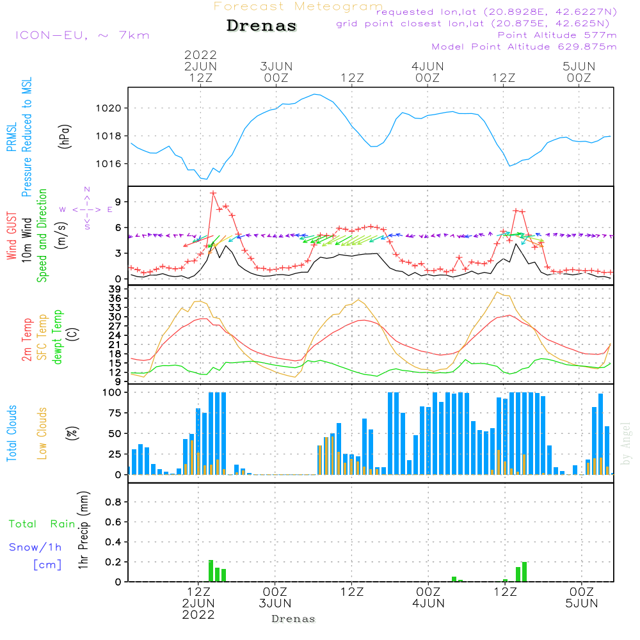Click the wind direction compass rose
This screenshot has width=640, height=640.
coord(86,209)
